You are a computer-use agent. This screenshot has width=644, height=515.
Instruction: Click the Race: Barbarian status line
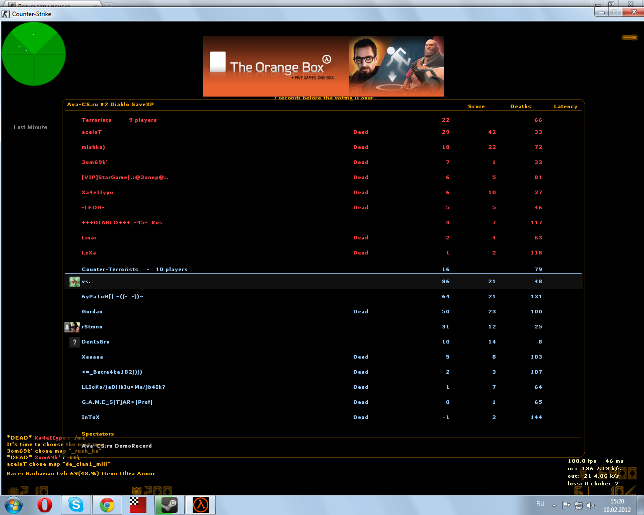(81, 474)
